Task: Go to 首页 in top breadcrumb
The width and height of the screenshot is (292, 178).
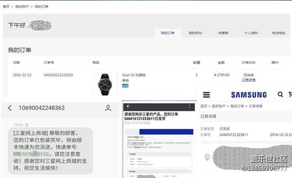Action: click(6, 7)
